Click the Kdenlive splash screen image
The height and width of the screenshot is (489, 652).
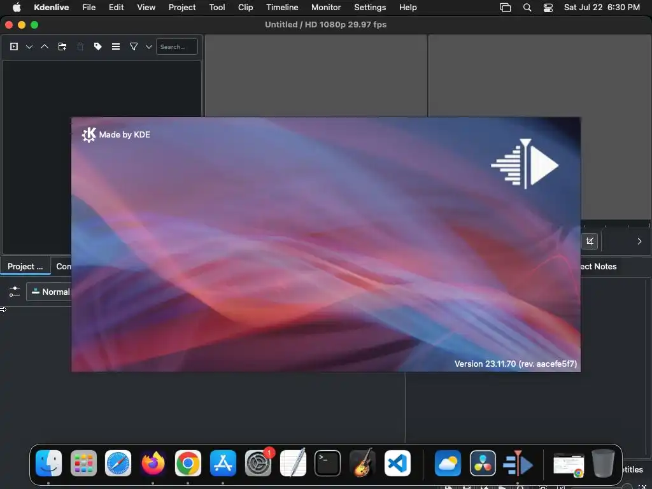click(326, 244)
